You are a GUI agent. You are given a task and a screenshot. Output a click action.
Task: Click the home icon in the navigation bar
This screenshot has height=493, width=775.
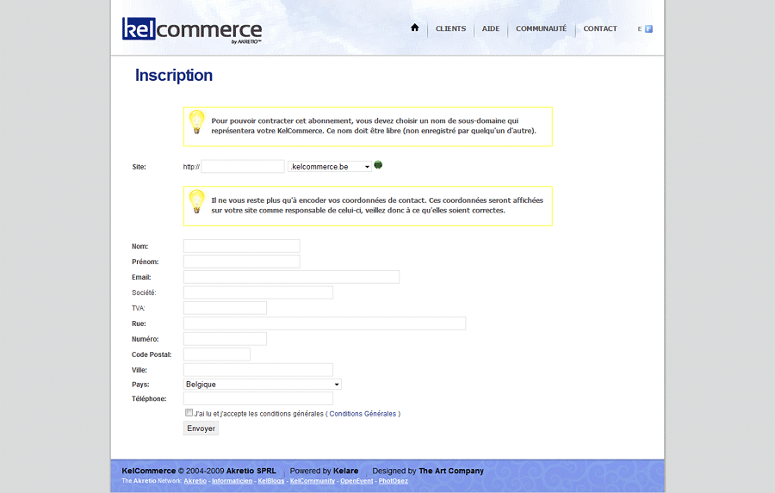coord(414,28)
